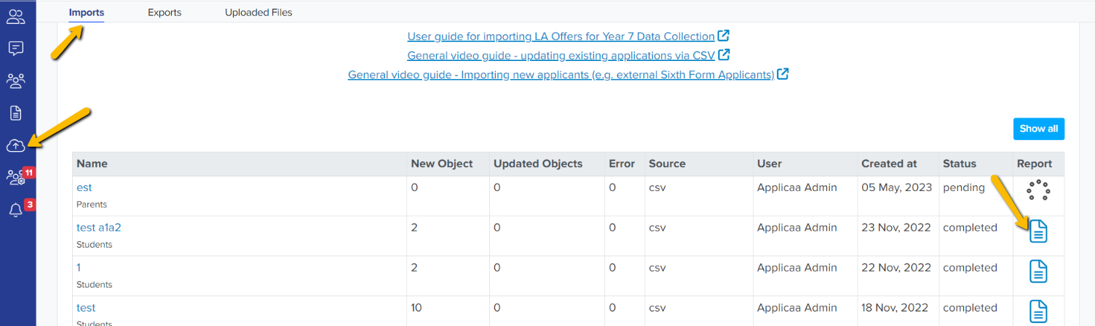Switch to the Exports tab
Screen dimensions: 1095x326
coord(165,12)
